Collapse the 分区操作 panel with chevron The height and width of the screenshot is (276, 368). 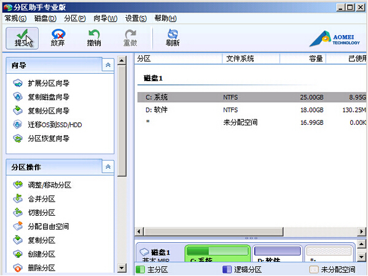[108, 167]
